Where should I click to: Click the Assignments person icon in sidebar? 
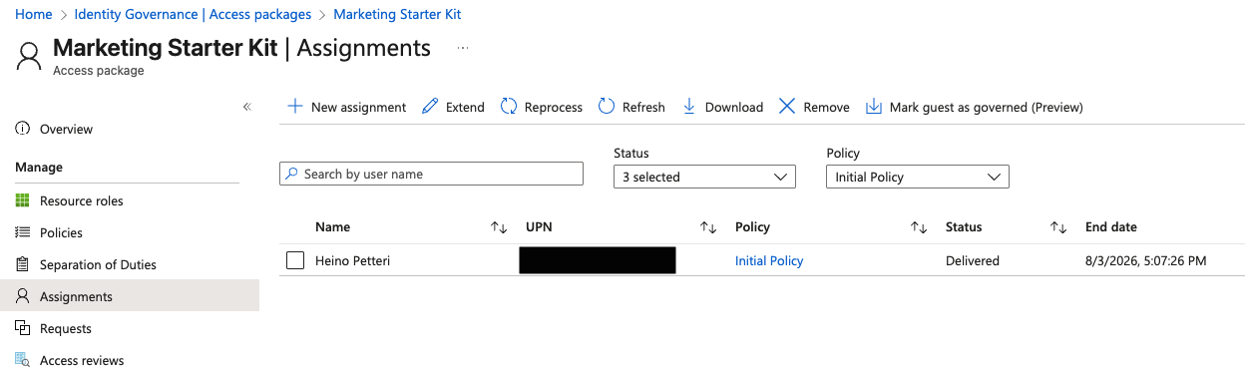23,296
